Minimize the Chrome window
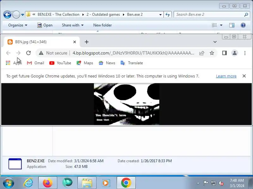The height and width of the screenshot is (189, 253). (226, 37)
